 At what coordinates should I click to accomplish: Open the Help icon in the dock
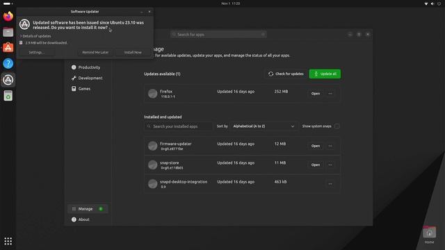(8, 63)
